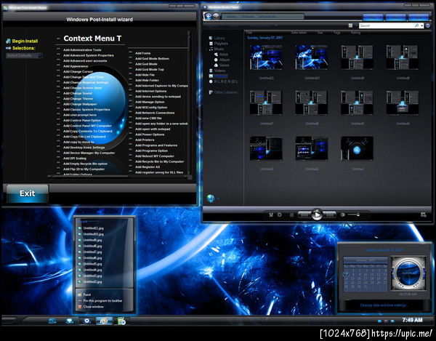Check Add Fonts option
The width and height of the screenshot is (436, 341).
coord(130,53)
